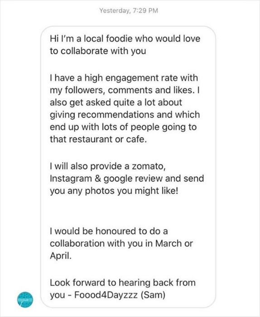
Task: Tap the 'to collaborate with you' line
Action: click(98, 51)
